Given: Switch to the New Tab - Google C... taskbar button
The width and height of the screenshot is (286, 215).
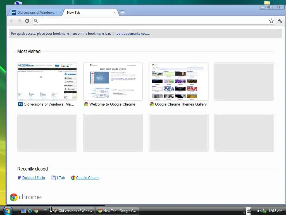Looking at the screenshot, I should [117, 211].
